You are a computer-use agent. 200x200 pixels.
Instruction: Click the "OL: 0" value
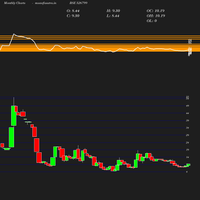pos(152,21)
